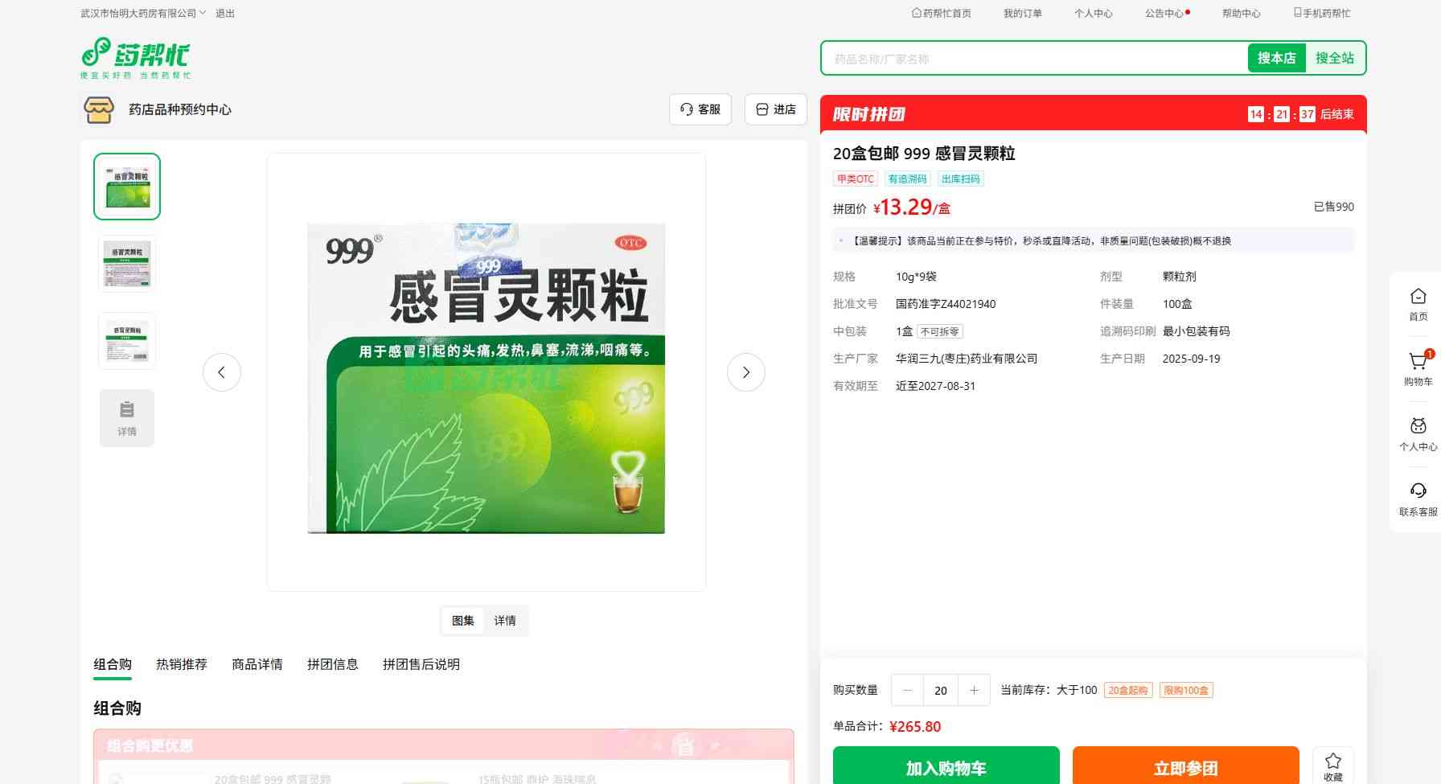Click the drug name search field
1441x784 pixels.
point(1033,59)
